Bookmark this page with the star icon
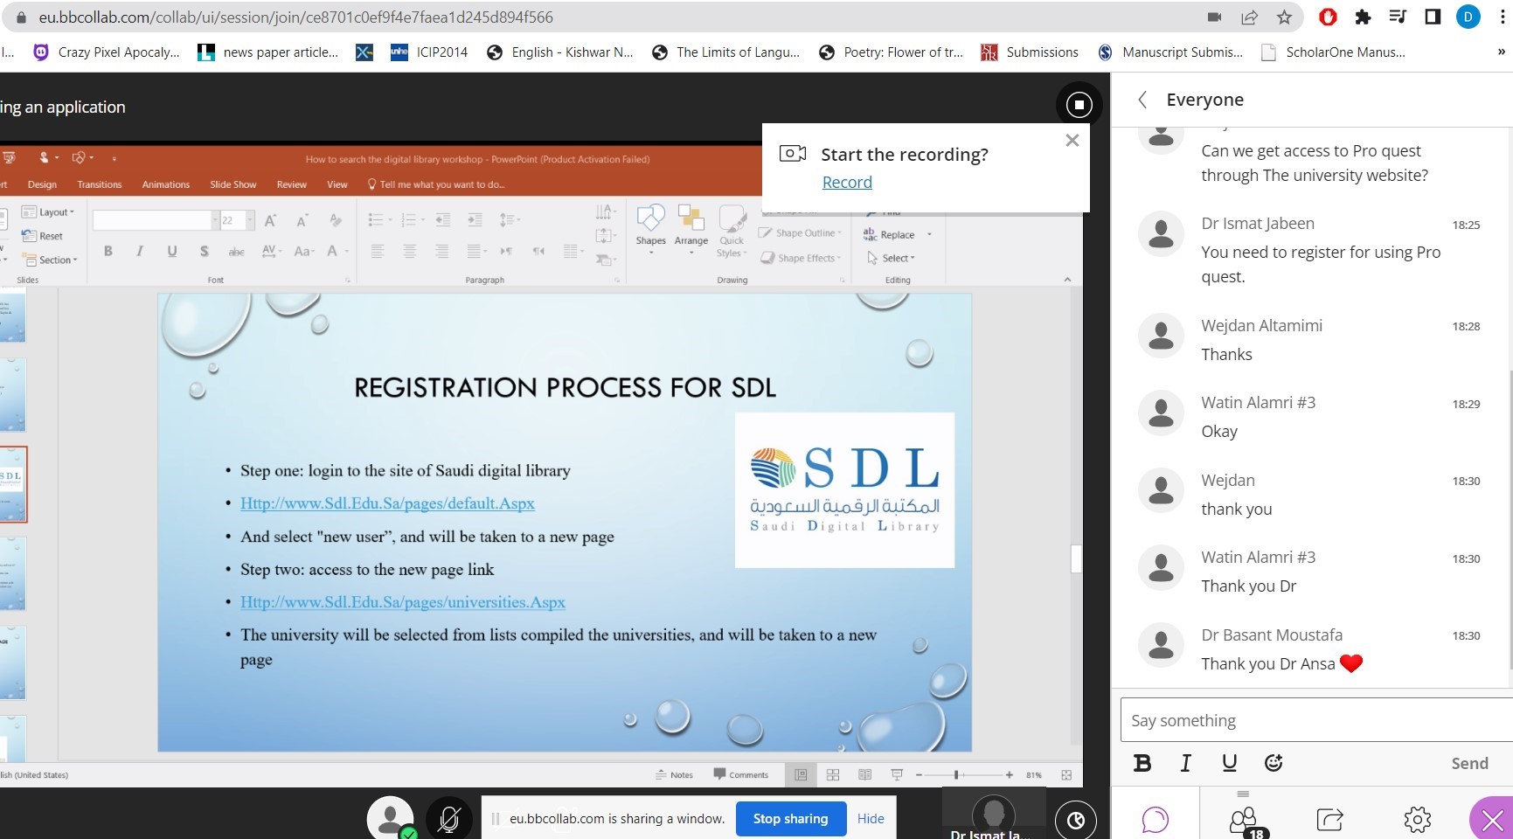This screenshot has width=1513, height=839. [x=1284, y=17]
